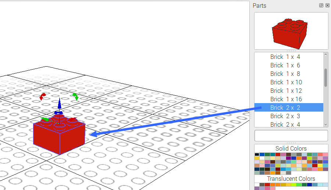Select the highlighted Brick 2 x 2 entry

(x=289, y=108)
